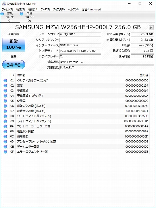This screenshot has height=208, width=156.
Task: Click power on count value 122 回
Action: tap(142, 51)
